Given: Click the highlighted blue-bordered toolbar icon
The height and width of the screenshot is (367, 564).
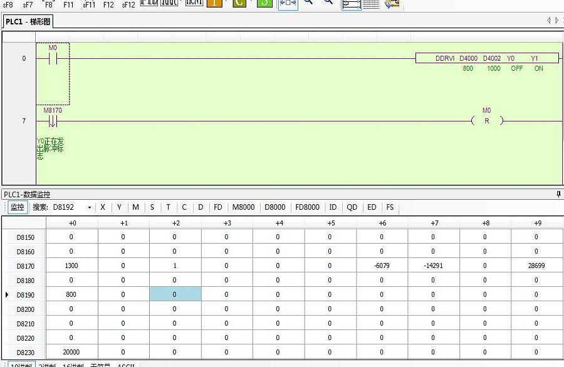Looking at the screenshot, I should 288,3.
